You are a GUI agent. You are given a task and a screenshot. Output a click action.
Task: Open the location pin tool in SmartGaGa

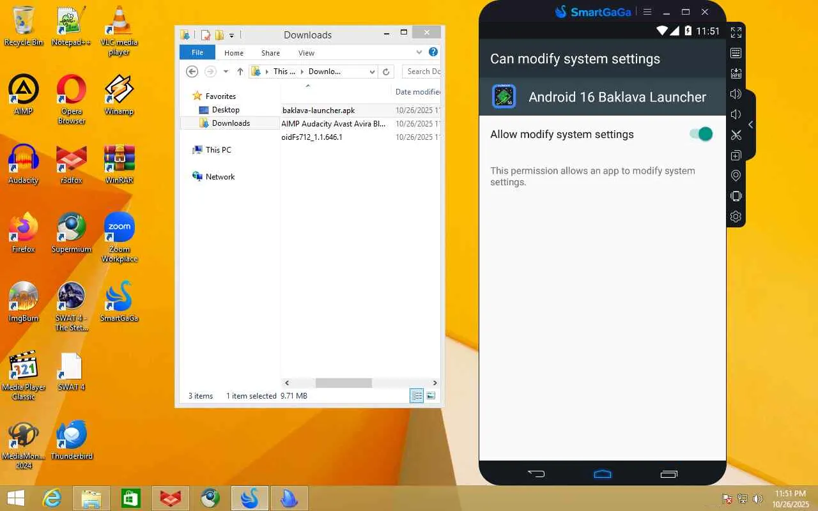pos(736,176)
